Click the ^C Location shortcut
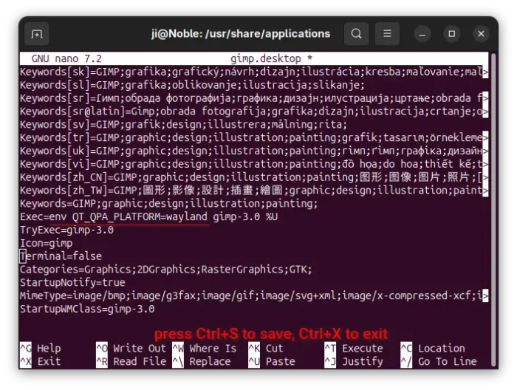This screenshot has width=517, height=390. (x=433, y=348)
